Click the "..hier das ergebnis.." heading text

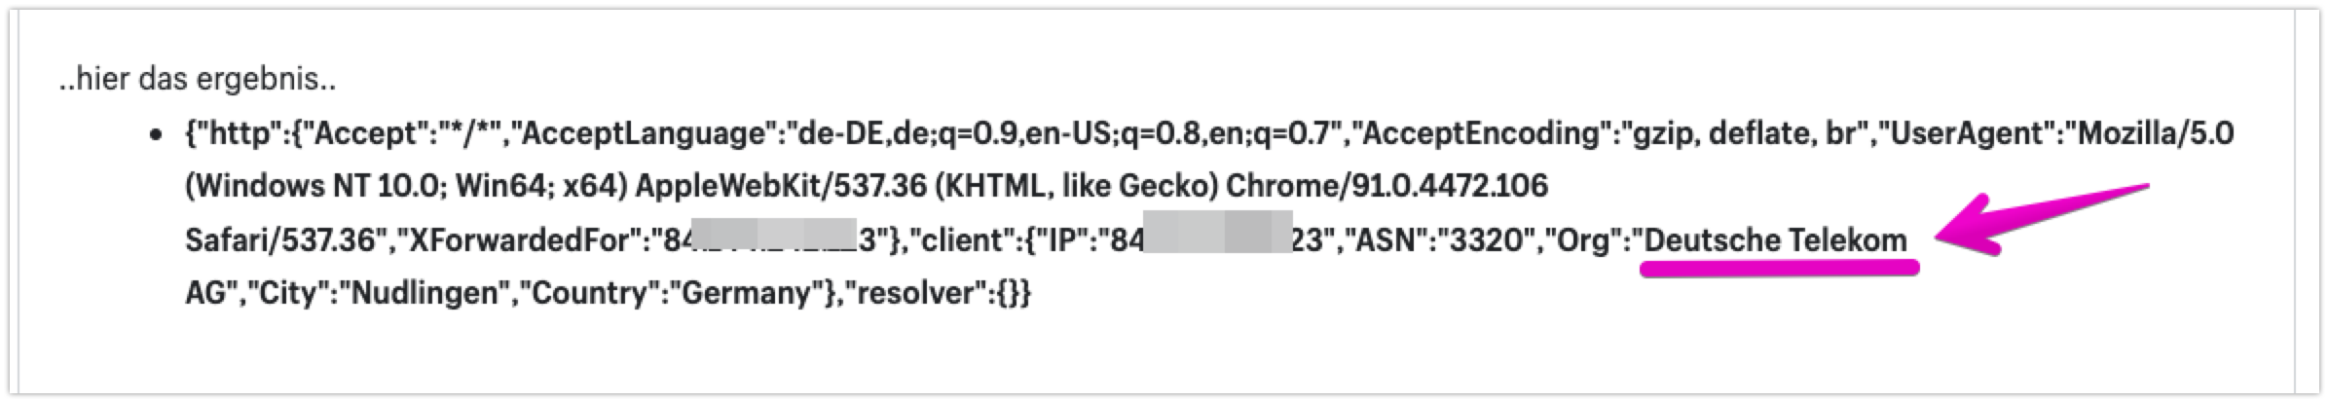click(x=199, y=79)
